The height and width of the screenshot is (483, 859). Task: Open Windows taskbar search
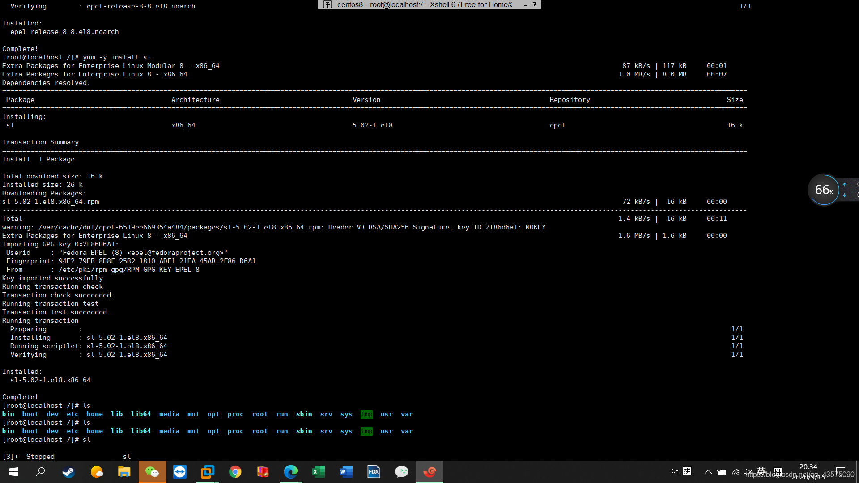pyautogui.click(x=41, y=472)
